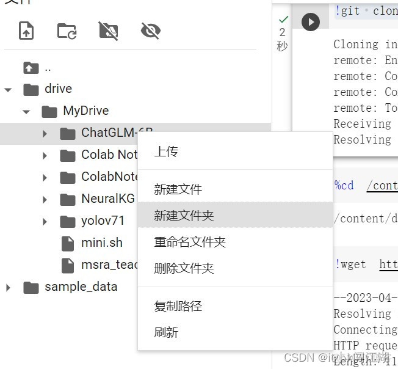Select the NeuralKG folder
This screenshot has height=369, width=398.
tap(108, 199)
